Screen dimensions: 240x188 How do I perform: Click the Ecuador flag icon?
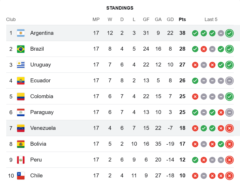(x=21, y=80)
